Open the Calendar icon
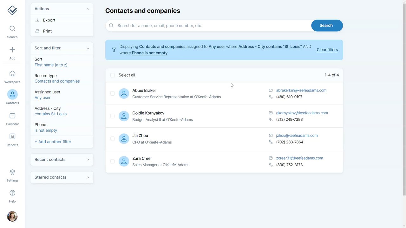Image resolution: width=406 pixels, height=228 pixels. point(12,116)
